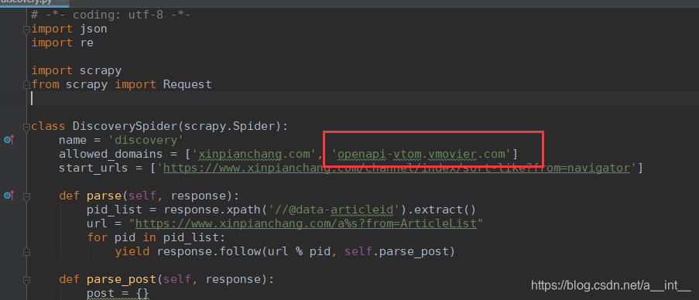Screen dimensions: 699x300
Task: Click the word json in import json
Action: click(94, 29)
